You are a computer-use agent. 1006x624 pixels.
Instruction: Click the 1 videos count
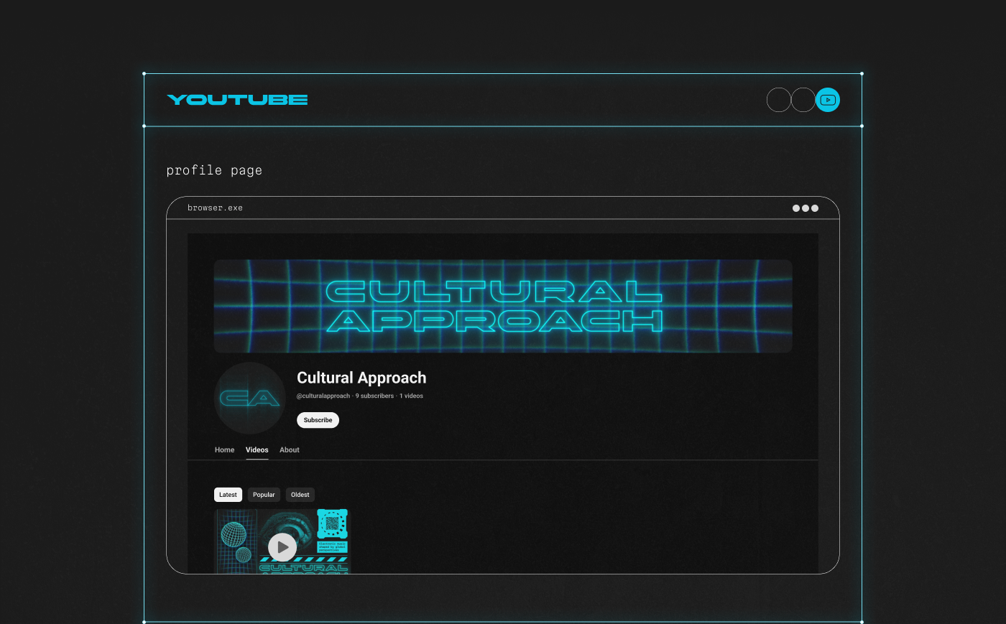(411, 396)
